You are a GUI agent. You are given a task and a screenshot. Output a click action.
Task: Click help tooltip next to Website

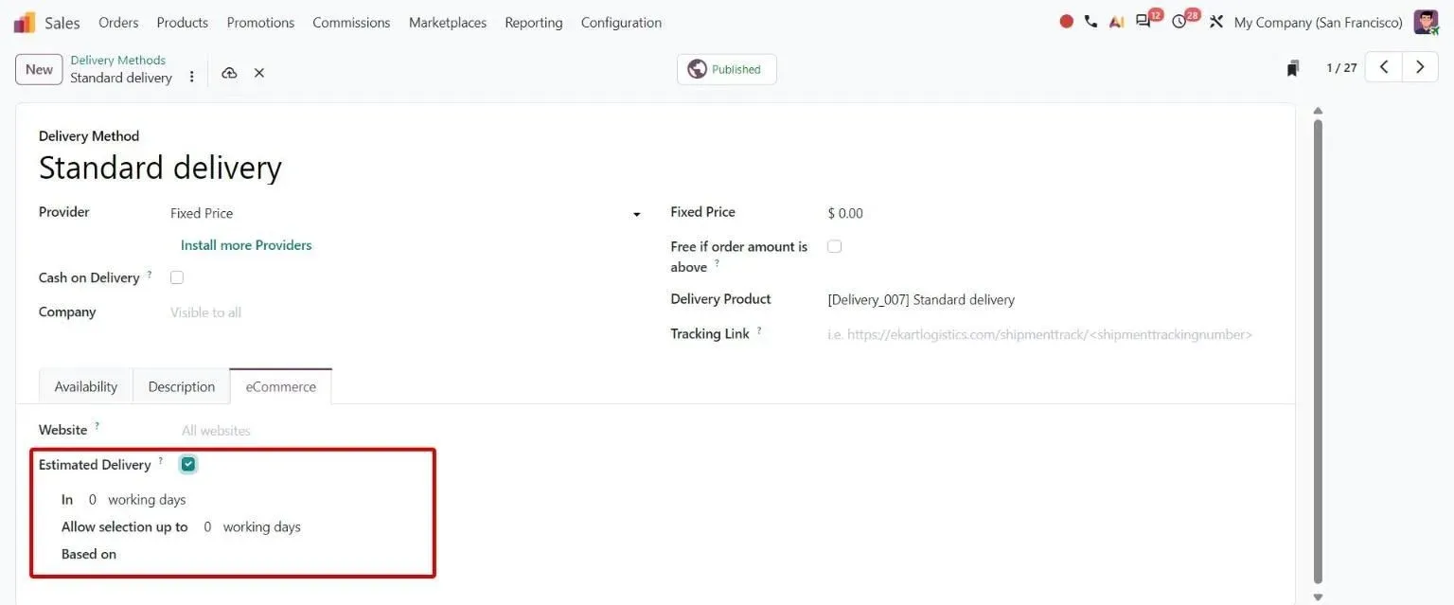pyautogui.click(x=97, y=426)
